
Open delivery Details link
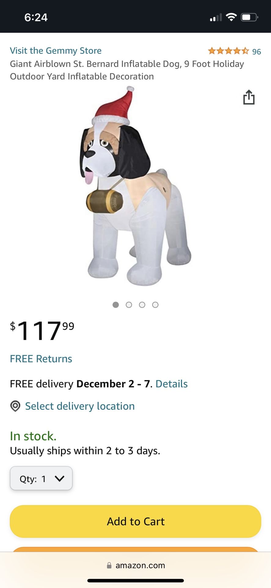pos(172,384)
